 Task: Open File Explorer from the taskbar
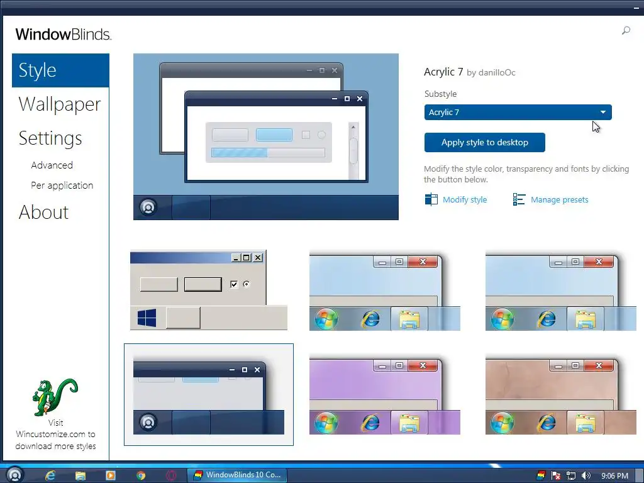point(80,475)
